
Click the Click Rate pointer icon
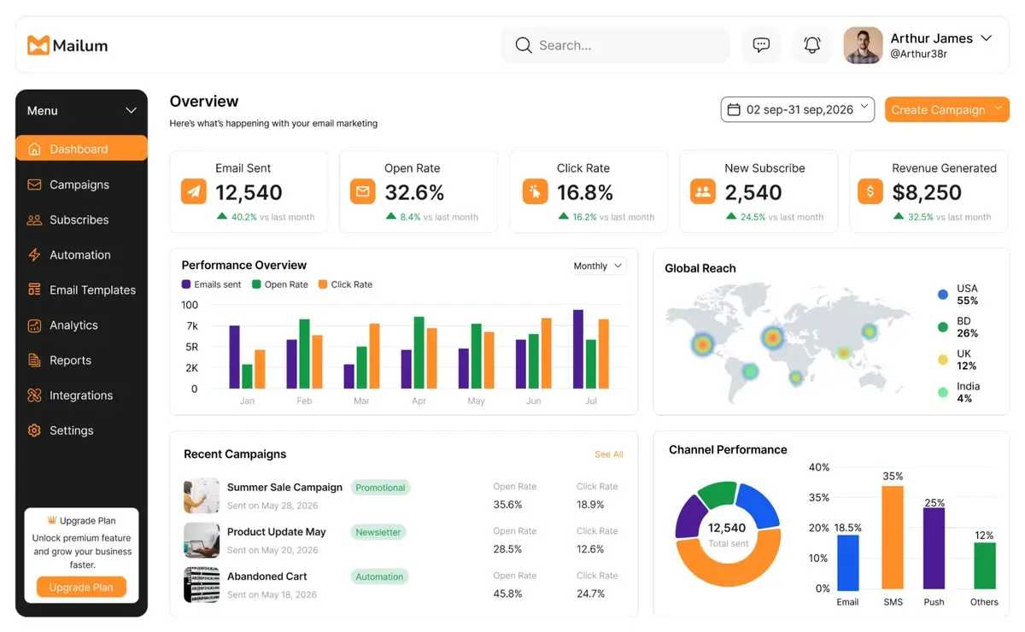click(x=536, y=191)
